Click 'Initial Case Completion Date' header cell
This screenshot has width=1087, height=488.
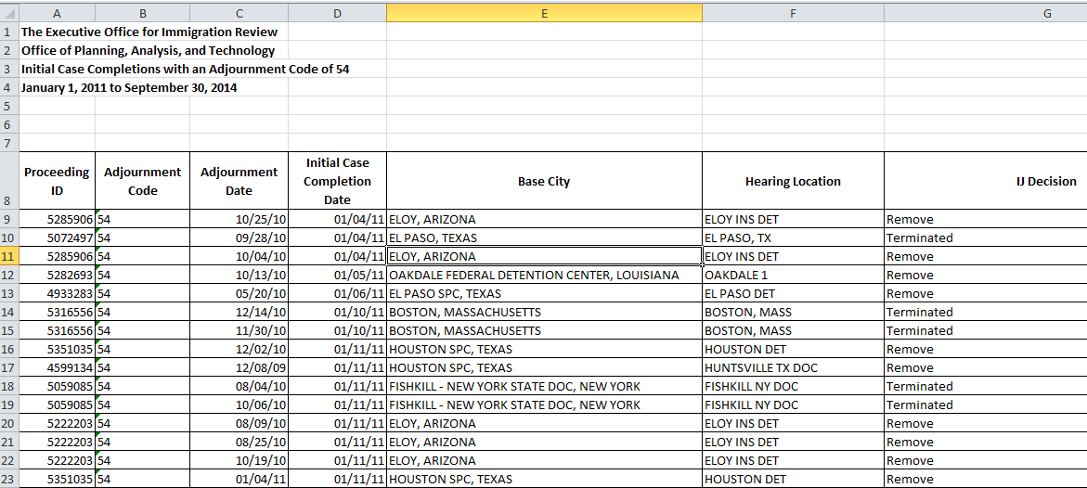(x=337, y=181)
